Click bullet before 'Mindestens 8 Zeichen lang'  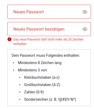click(14, 63)
